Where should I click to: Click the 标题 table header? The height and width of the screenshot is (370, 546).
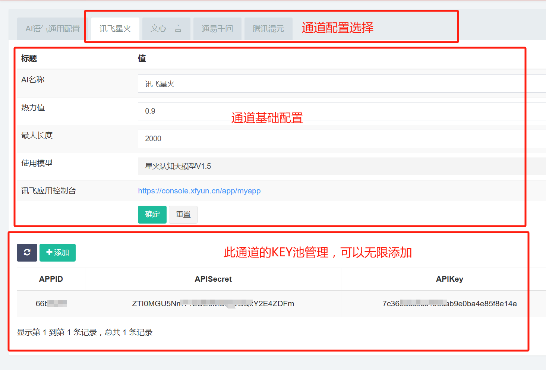[x=29, y=58]
